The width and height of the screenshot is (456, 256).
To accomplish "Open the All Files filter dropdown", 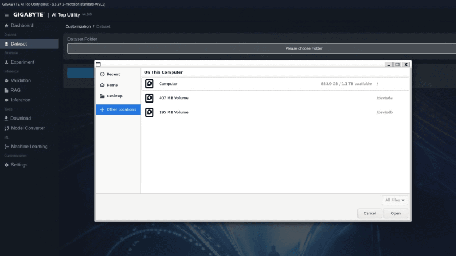I will click(394, 200).
